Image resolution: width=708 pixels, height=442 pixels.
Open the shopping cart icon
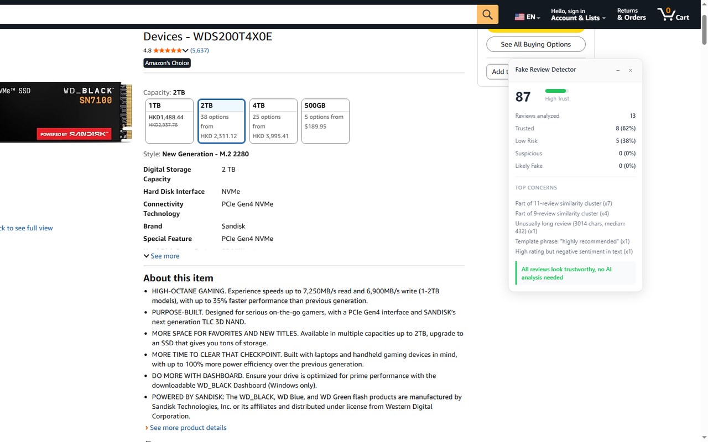click(673, 14)
